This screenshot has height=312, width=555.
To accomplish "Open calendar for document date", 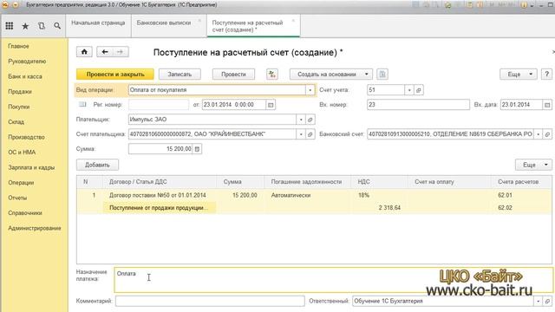I will (271, 105).
